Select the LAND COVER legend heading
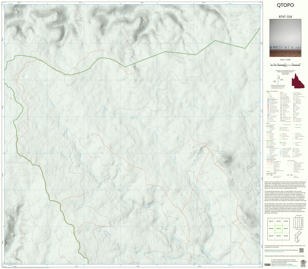The width and height of the screenshot is (308, 269). point(269,141)
